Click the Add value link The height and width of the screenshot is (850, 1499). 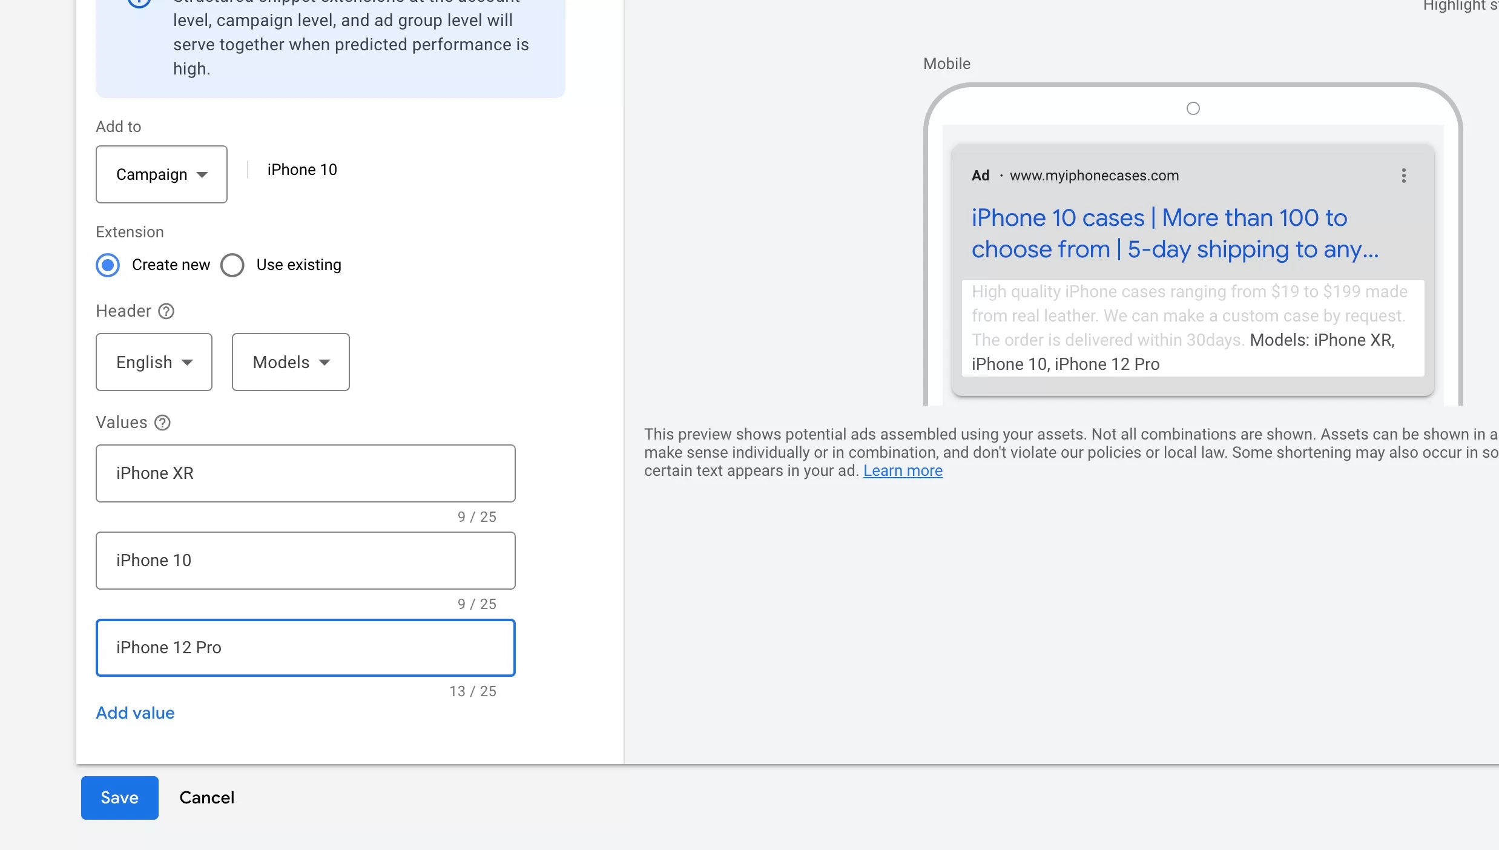tap(135, 713)
